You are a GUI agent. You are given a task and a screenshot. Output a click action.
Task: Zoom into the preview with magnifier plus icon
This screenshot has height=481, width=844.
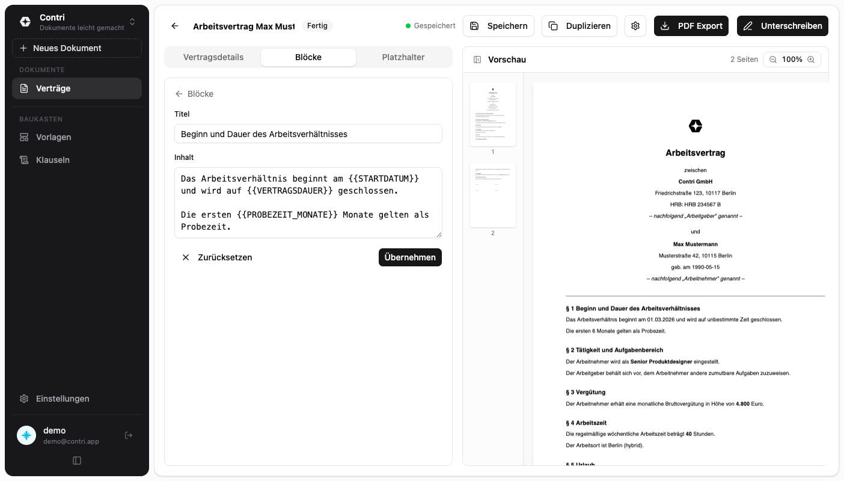click(812, 59)
